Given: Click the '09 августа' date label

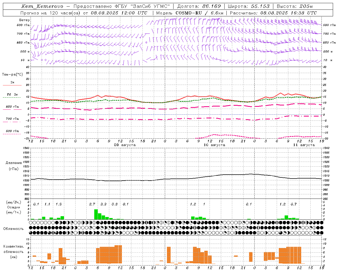Looking at the screenshot, I should coord(125,145).
